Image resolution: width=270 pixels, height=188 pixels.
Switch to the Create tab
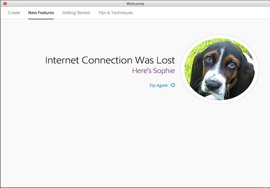(14, 13)
